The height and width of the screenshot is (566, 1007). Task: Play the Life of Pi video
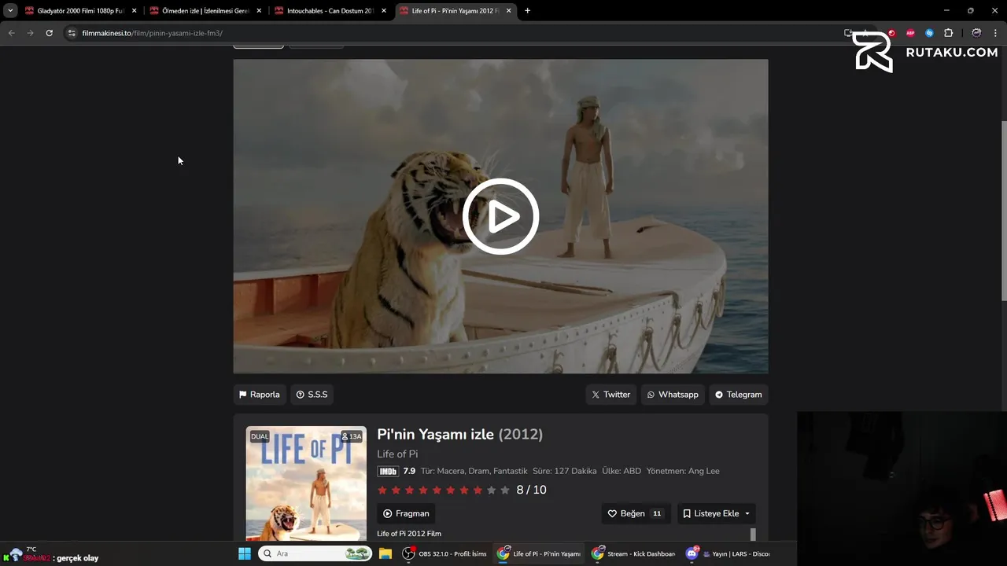pyautogui.click(x=500, y=216)
